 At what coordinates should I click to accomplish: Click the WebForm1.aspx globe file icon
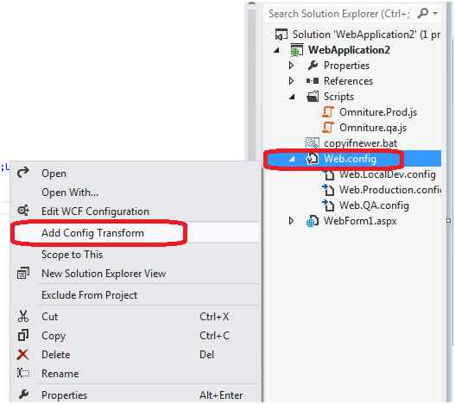click(313, 221)
